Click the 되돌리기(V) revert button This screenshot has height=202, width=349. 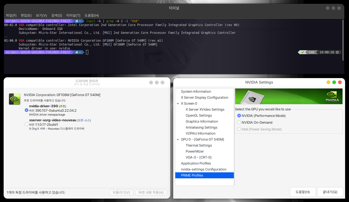tap(121, 193)
